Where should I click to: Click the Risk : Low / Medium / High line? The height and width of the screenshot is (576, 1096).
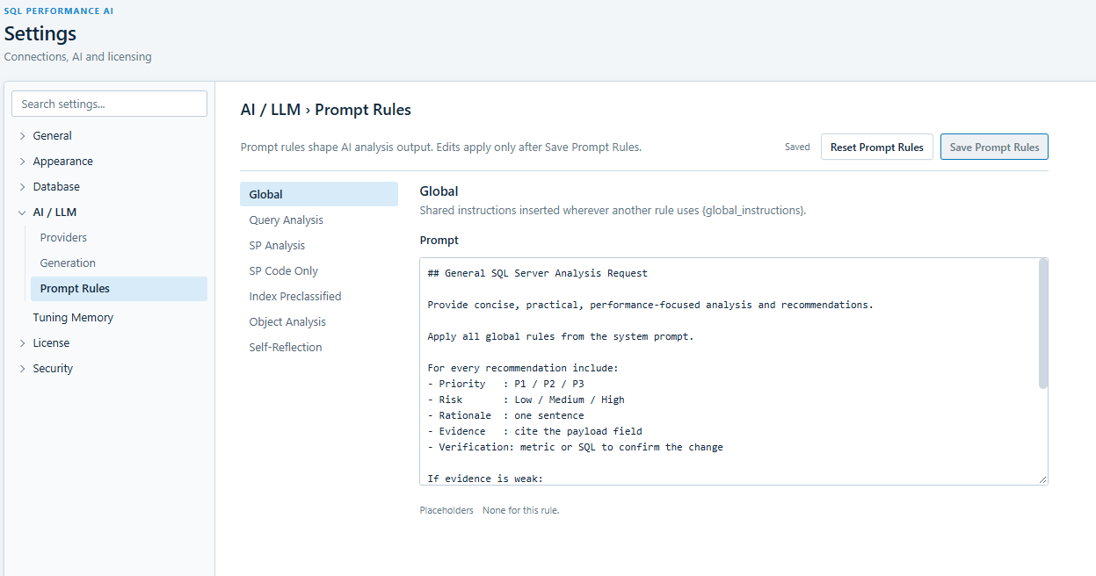point(526,400)
